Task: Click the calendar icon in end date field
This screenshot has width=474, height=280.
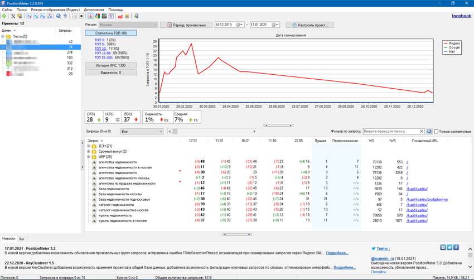Action: coord(274,25)
